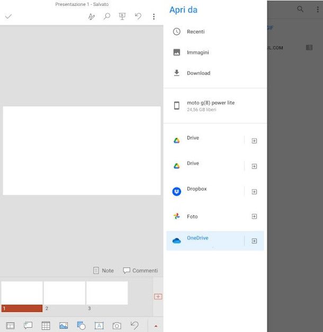
Task: Open the ink drawing pen tool
Action: 92,16
